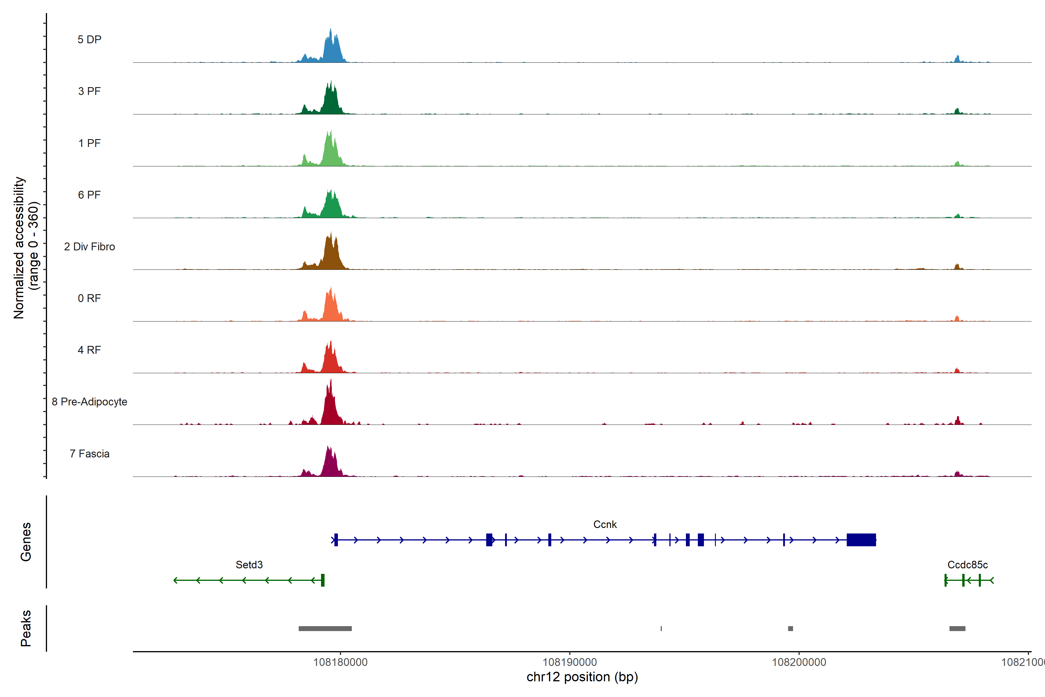The width and height of the screenshot is (1045, 697).
Task: Click the 5 DP track label
Action: 89,39
